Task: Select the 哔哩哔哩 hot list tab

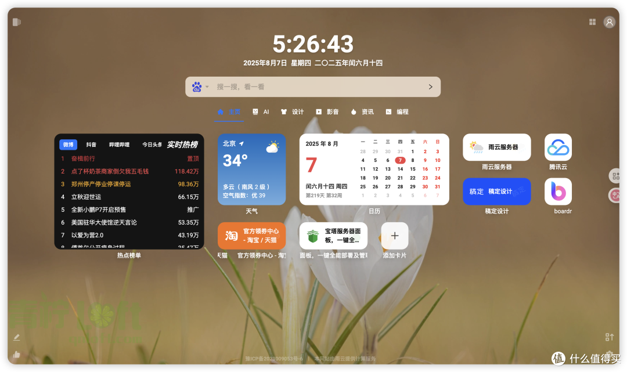Action: [119, 145]
